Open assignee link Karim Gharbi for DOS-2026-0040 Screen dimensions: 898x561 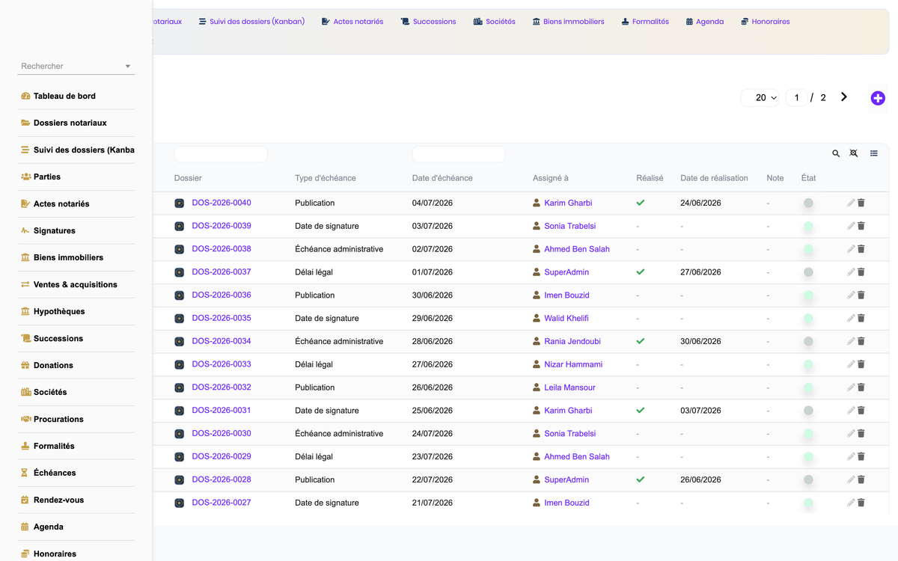568,203
